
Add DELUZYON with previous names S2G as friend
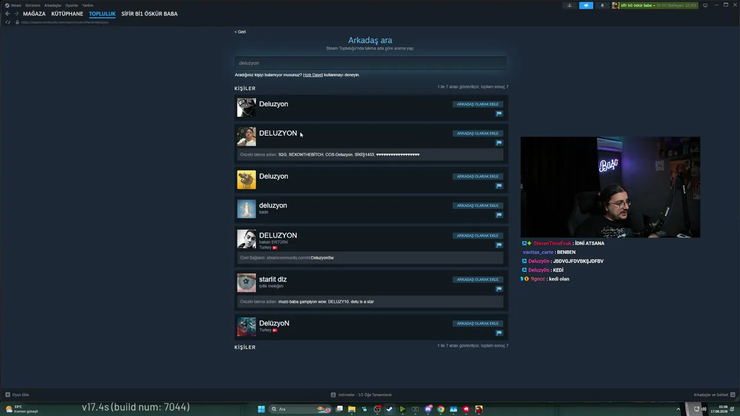tap(478, 133)
